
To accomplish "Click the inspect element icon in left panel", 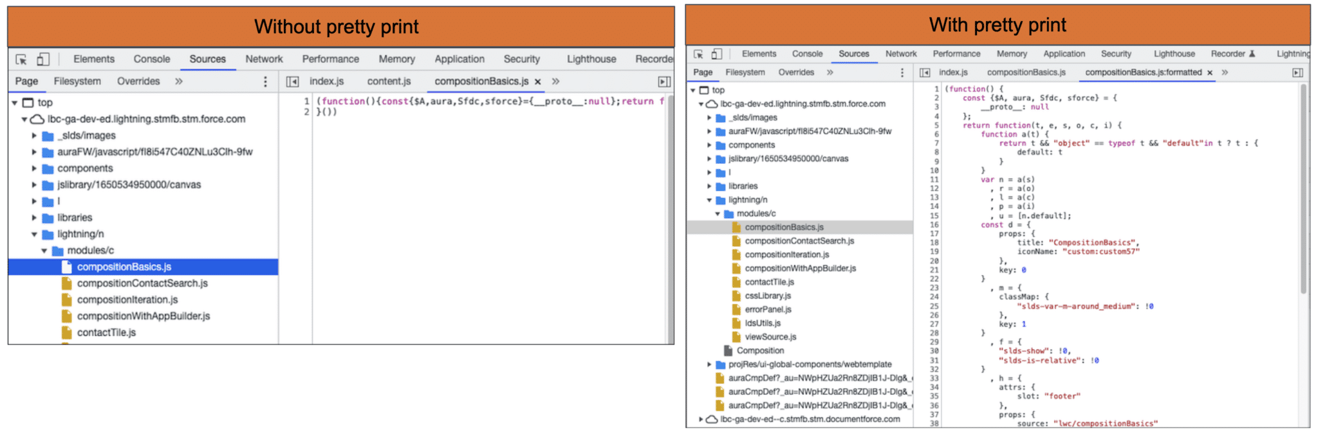I will point(21,59).
